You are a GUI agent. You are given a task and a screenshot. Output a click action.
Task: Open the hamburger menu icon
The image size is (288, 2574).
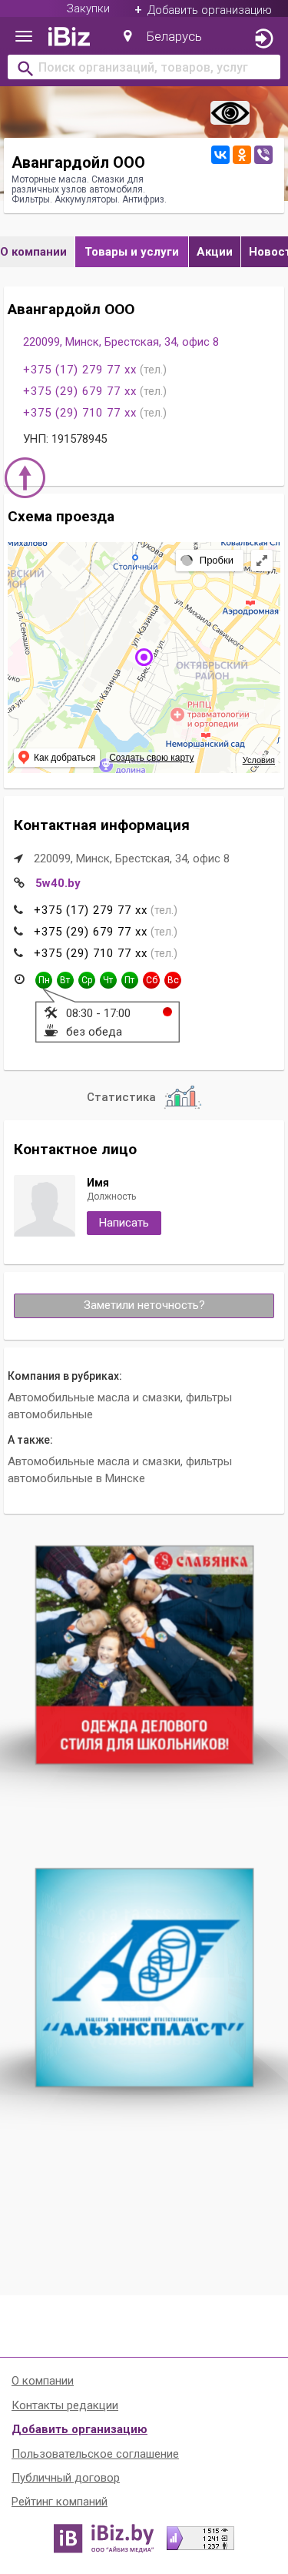tap(24, 37)
